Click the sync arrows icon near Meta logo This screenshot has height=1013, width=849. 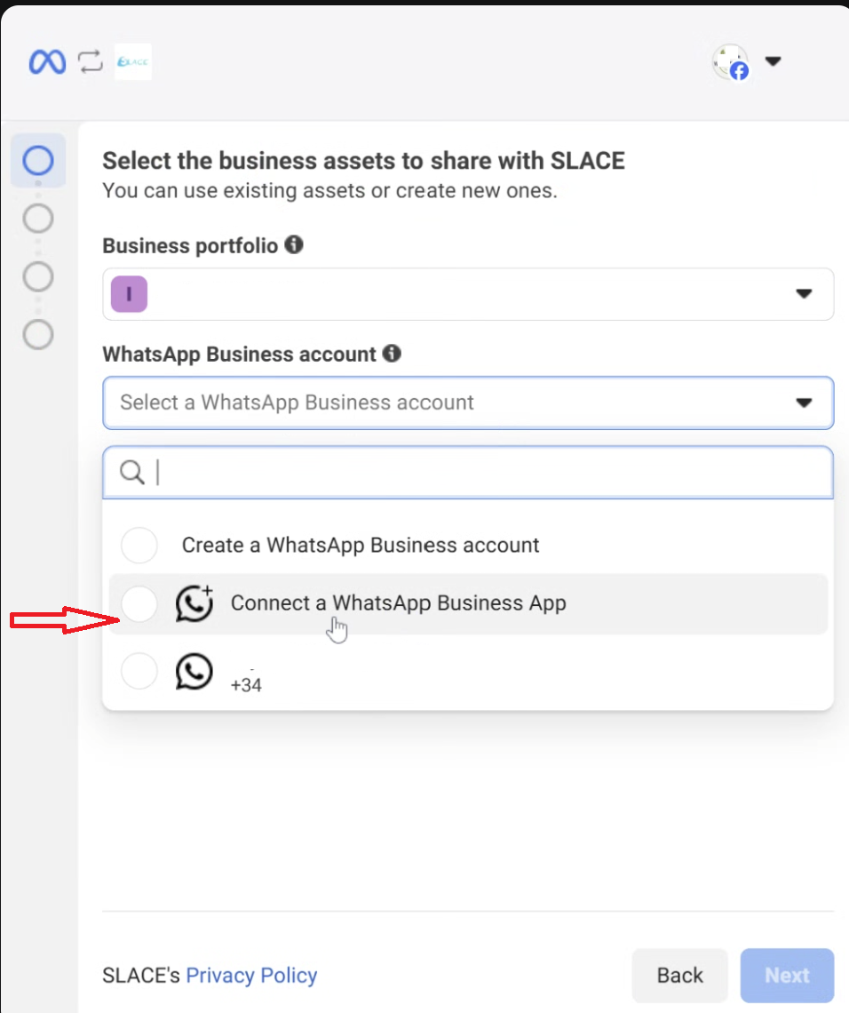tap(90, 62)
